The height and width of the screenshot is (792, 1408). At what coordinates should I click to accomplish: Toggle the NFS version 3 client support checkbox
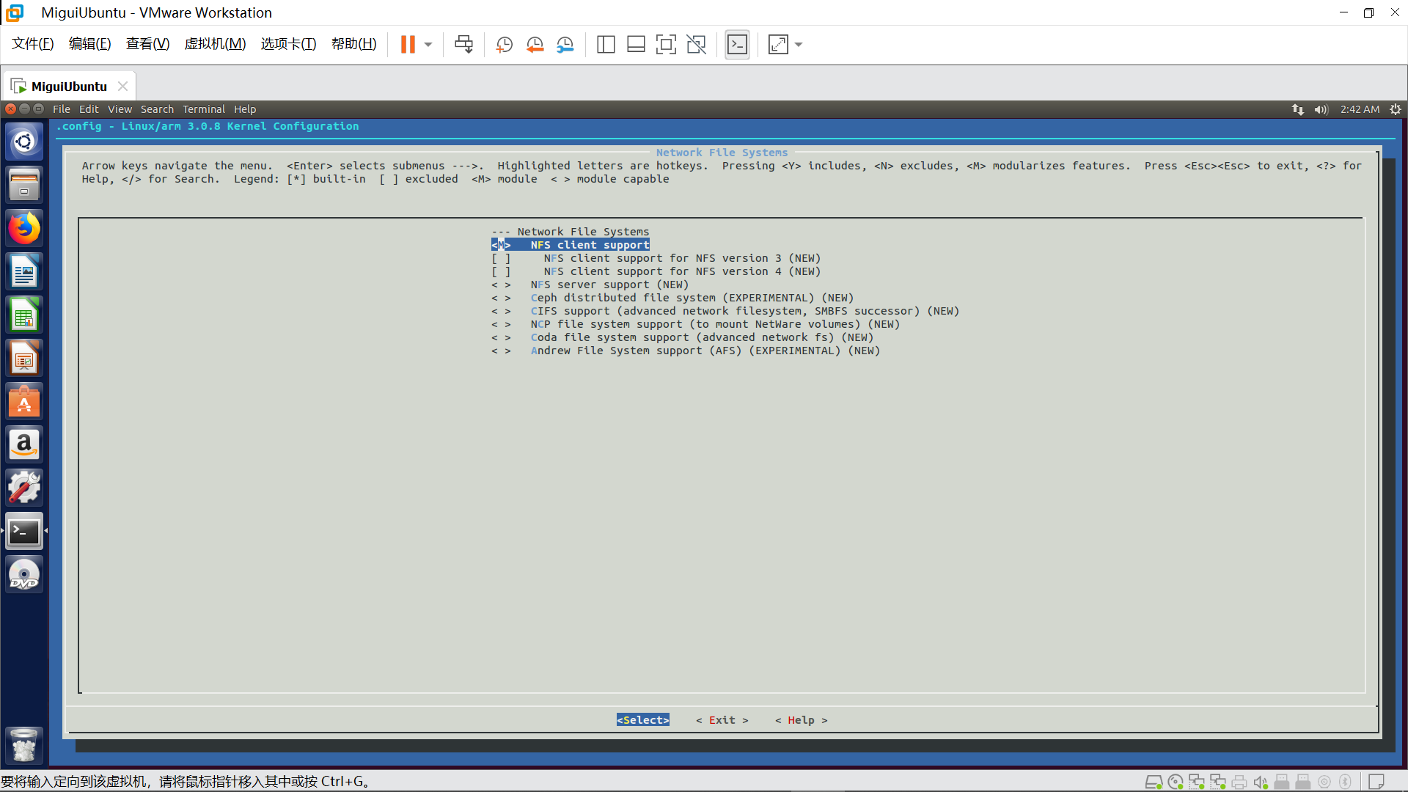(501, 258)
